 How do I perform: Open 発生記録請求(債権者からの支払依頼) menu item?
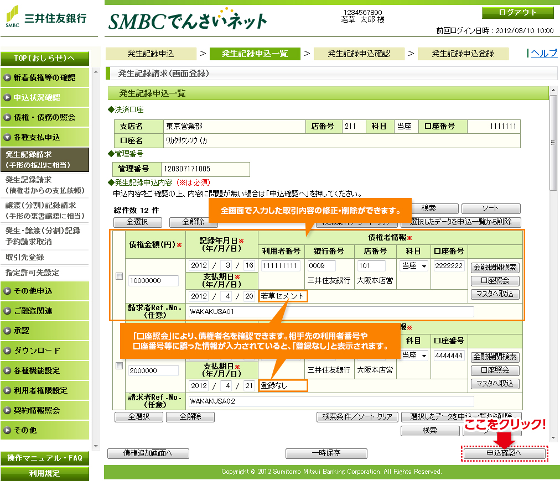coord(45,185)
